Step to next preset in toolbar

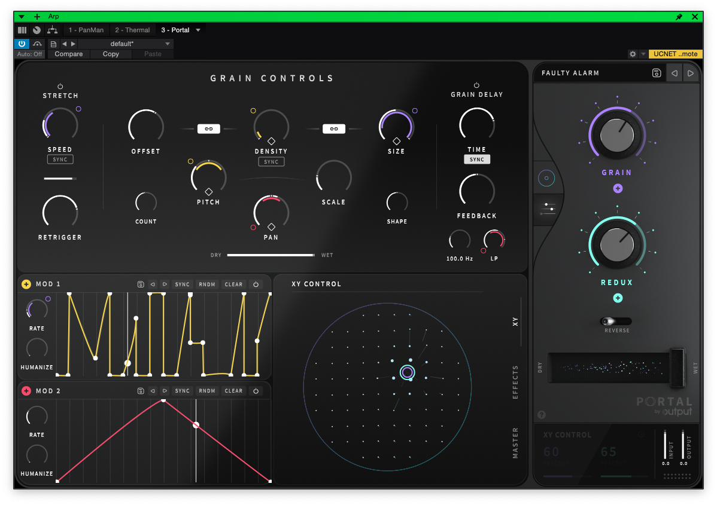pos(73,44)
